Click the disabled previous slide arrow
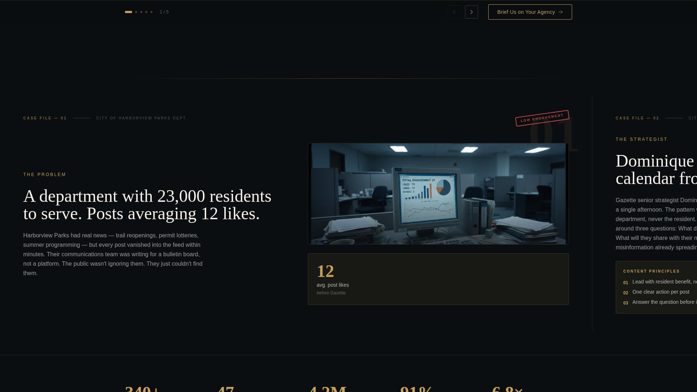Image resolution: width=697 pixels, height=392 pixels. pyautogui.click(x=454, y=12)
